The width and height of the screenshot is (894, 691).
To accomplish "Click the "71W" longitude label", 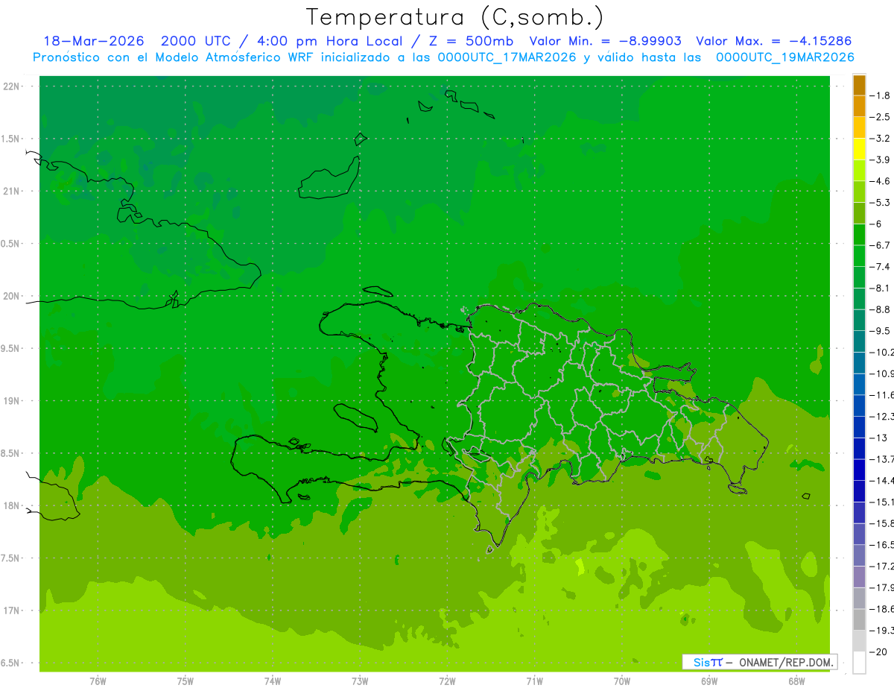I will click(x=534, y=681).
